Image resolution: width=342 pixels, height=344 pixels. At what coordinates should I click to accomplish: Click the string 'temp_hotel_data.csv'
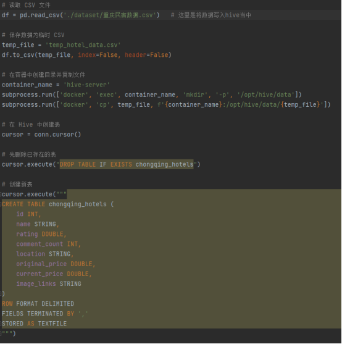pyautogui.click(x=83, y=45)
